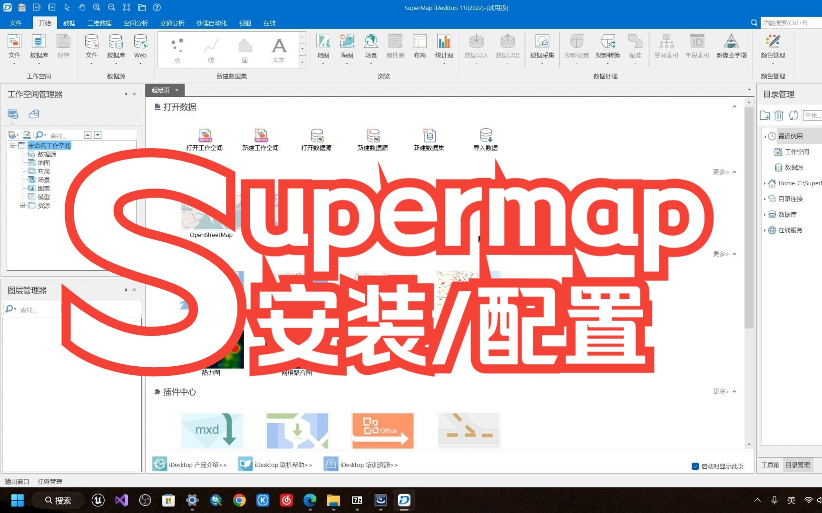The height and width of the screenshot is (513, 822).
Task: Click the mxd import plugin thumbnail
Action: [212, 430]
